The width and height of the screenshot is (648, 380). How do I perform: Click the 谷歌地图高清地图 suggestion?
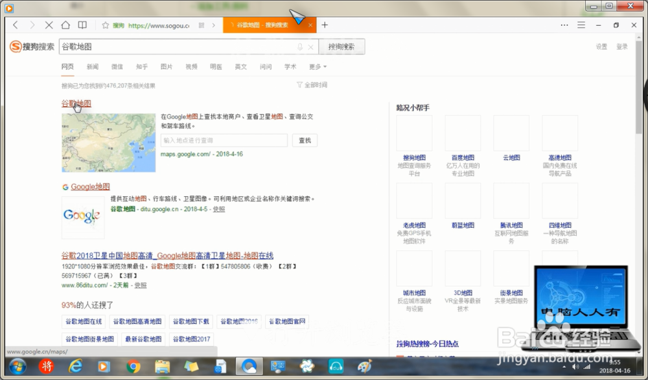pos(137,321)
